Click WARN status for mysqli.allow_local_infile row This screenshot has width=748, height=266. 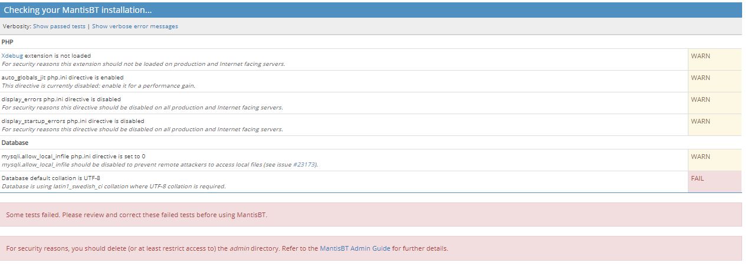coord(700,157)
